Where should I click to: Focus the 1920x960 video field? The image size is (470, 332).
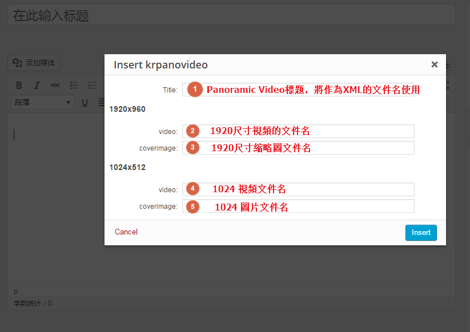click(x=298, y=131)
